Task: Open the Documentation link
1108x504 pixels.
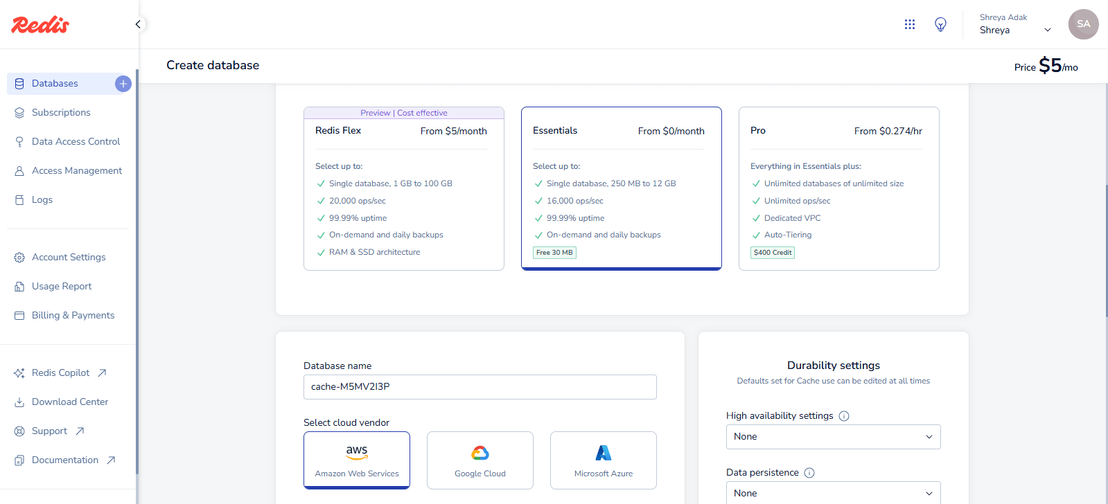Action: pos(65,460)
